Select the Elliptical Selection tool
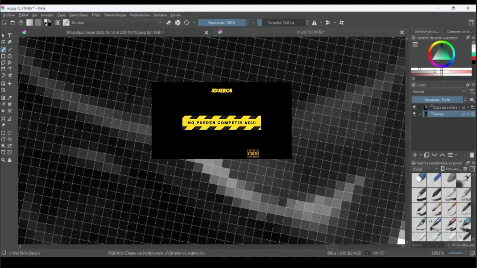 click(x=10, y=133)
